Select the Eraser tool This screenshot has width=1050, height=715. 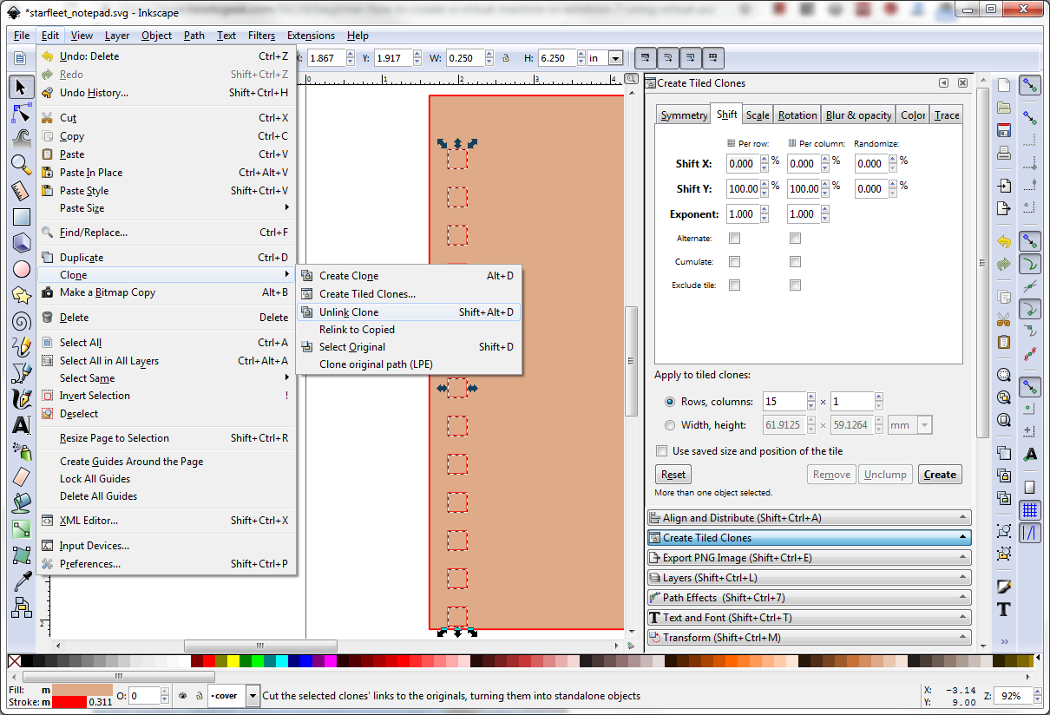coord(22,476)
